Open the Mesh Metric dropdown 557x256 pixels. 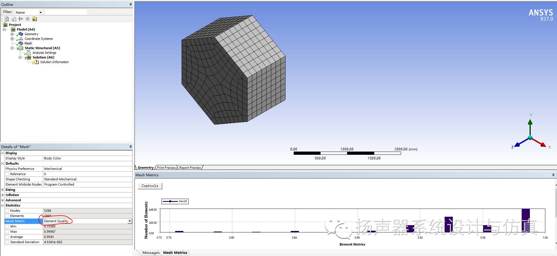(x=130, y=221)
